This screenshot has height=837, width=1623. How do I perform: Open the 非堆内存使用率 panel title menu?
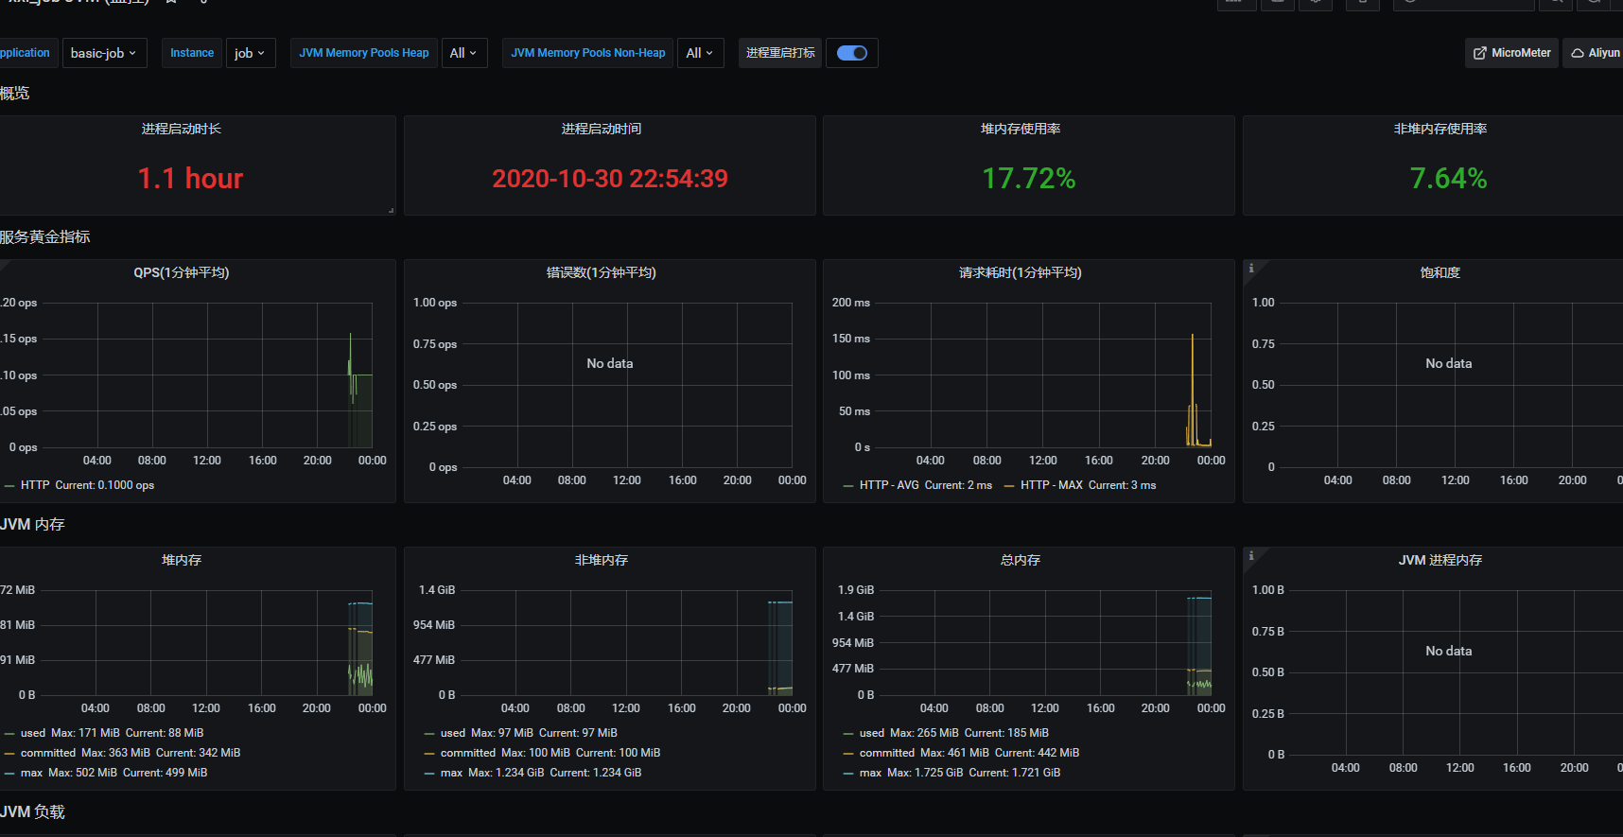tap(1440, 129)
